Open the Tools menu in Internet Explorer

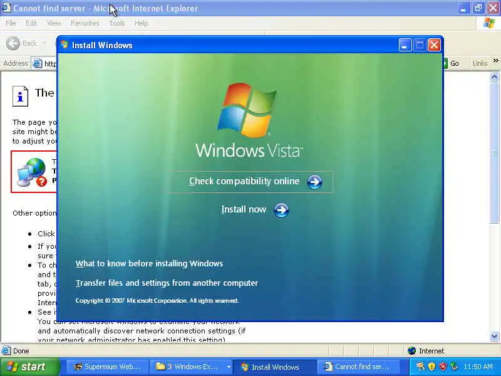tap(117, 23)
